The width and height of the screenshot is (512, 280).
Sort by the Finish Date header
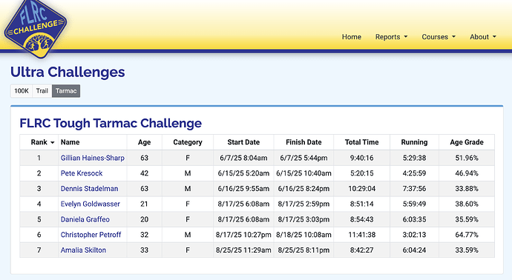pos(303,142)
